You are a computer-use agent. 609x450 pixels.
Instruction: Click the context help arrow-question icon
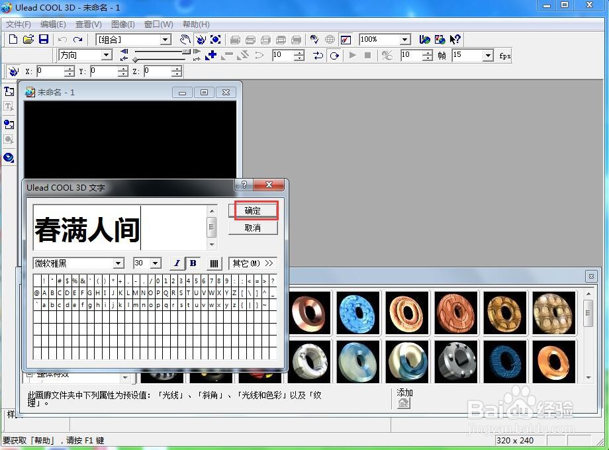point(455,39)
